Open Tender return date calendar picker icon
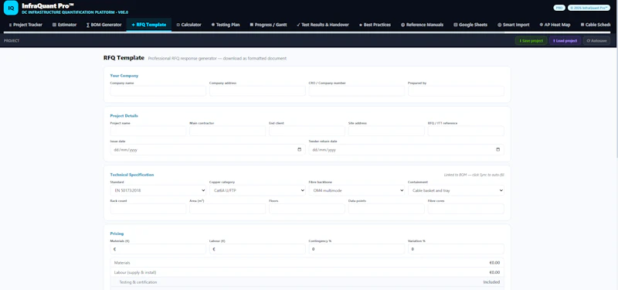The image size is (618, 290). coord(497,149)
